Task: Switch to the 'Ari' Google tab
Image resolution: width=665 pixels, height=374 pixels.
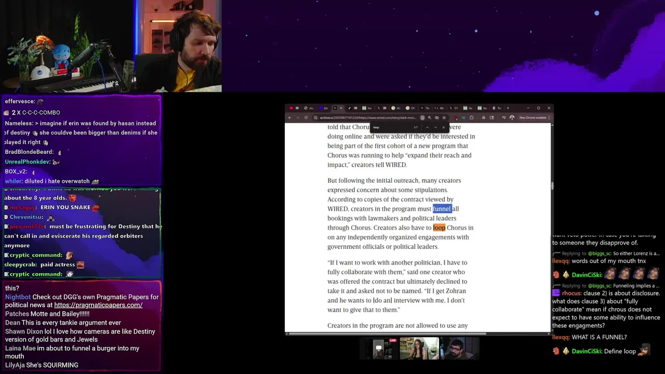Action: (x=395, y=108)
